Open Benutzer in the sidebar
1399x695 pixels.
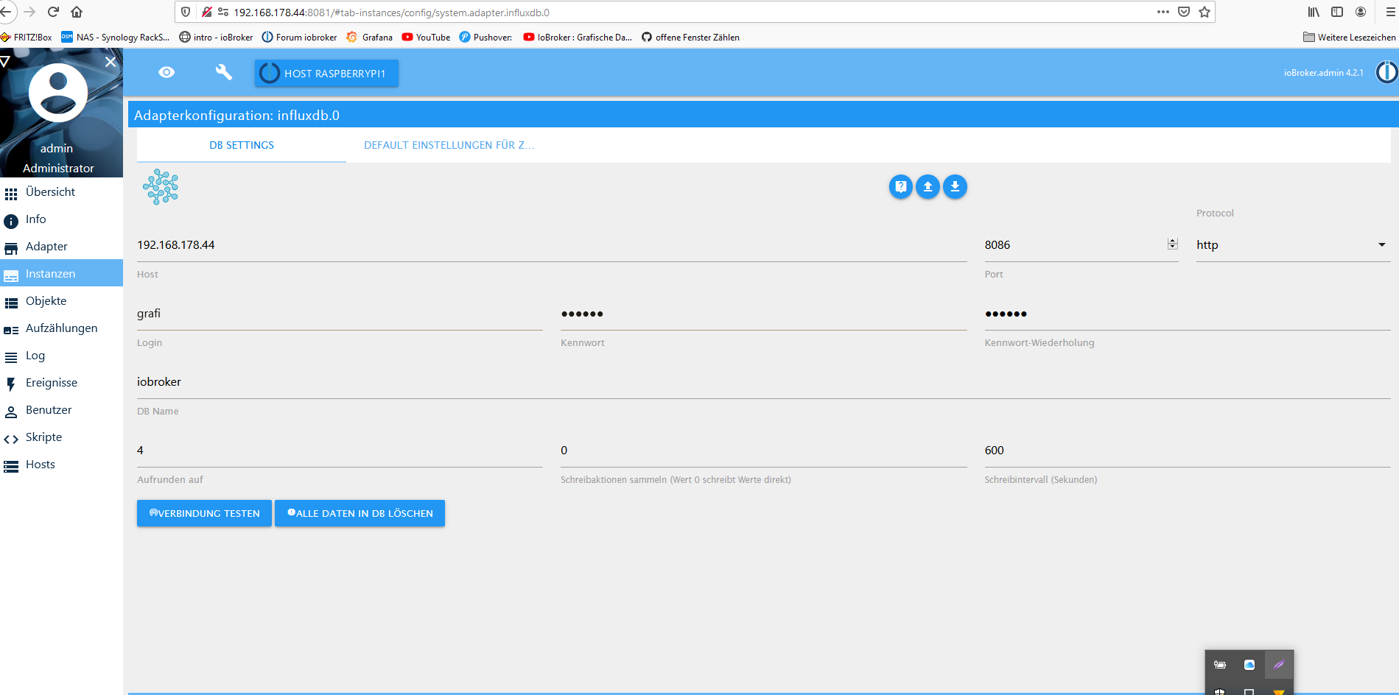point(61,410)
